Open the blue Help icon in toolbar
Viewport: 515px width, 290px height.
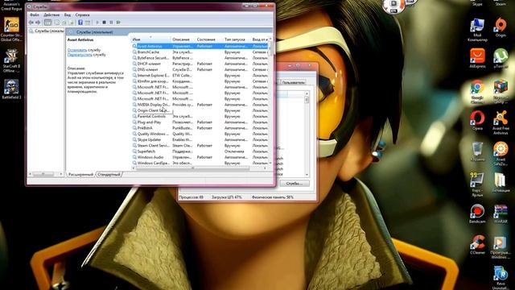point(80,23)
